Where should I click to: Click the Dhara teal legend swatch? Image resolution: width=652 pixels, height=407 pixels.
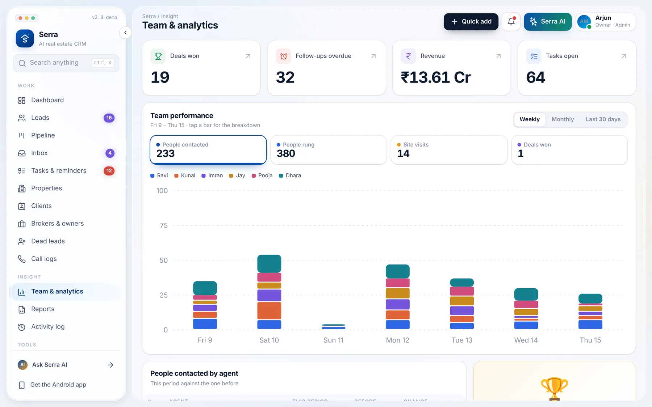point(281,176)
